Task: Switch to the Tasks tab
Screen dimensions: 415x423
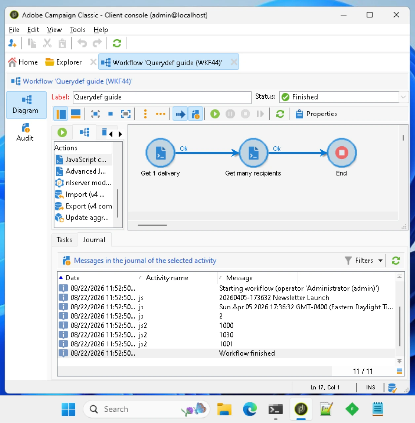Action: tap(64, 240)
